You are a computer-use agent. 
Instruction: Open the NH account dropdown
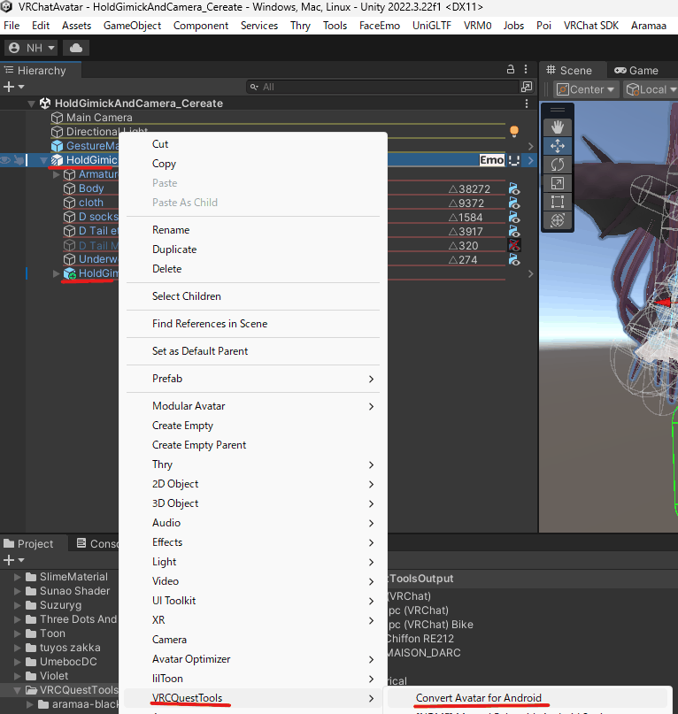[32, 48]
